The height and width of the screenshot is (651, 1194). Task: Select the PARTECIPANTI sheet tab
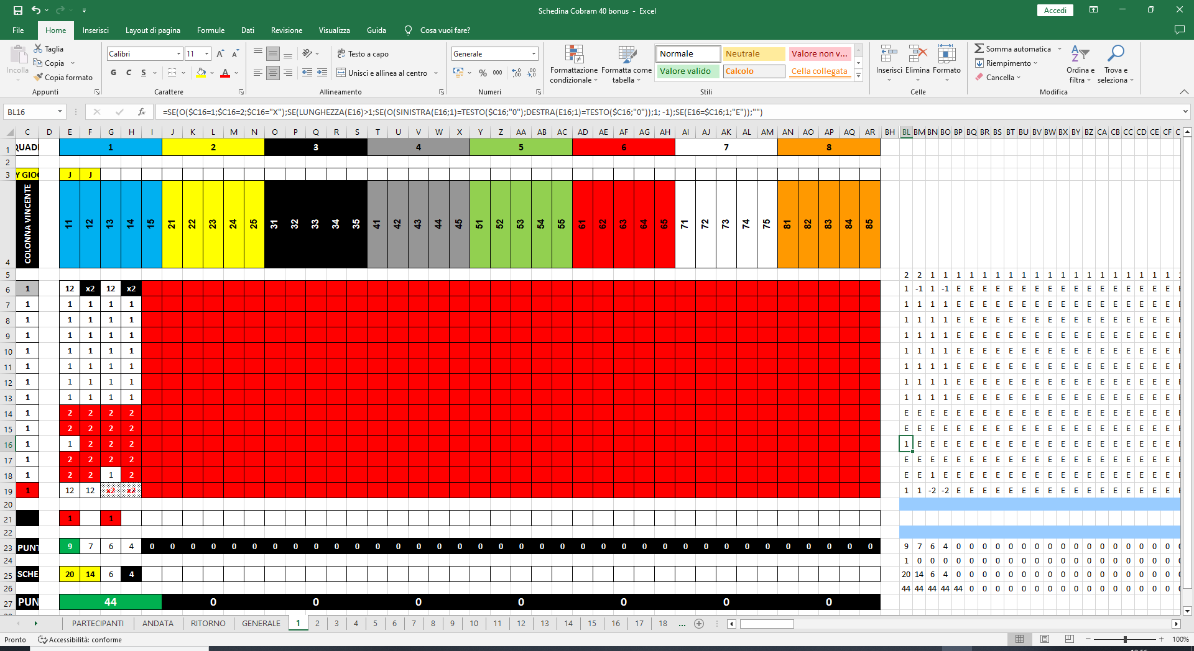[98, 624]
